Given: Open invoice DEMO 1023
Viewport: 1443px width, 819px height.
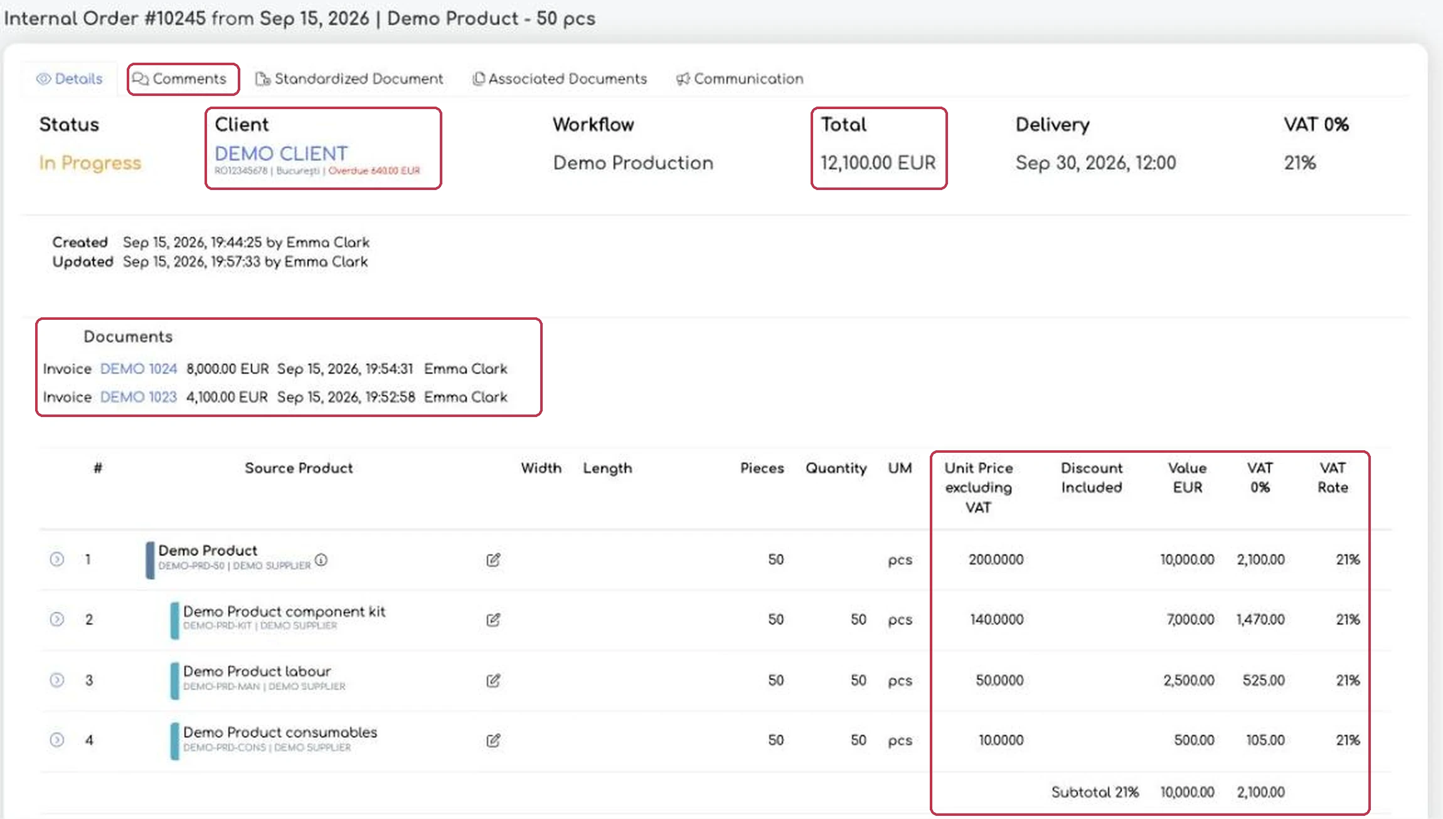Looking at the screenshot, I should tap(139, 397).
